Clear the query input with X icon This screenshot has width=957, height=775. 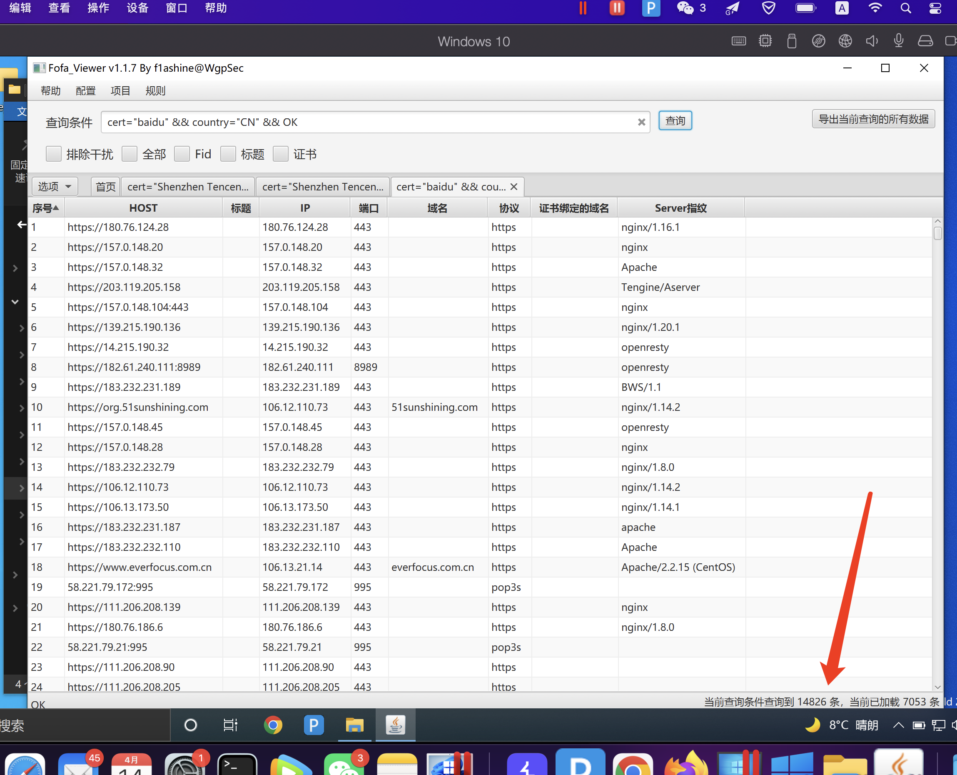[641, 122]
